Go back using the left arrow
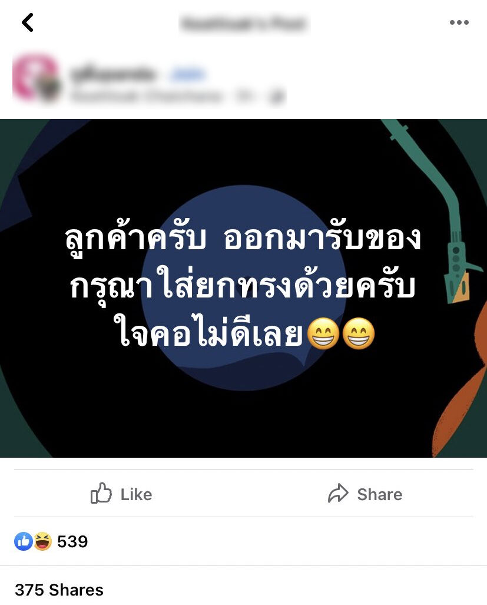 (27, 22)
